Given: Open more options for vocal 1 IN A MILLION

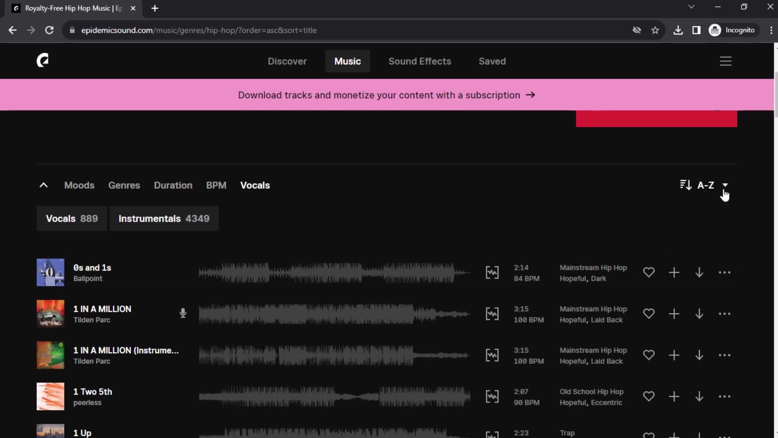Looking at the screenshot, I should coord(725,314).
